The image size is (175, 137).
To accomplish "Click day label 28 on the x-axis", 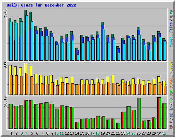I will point(149,133).
